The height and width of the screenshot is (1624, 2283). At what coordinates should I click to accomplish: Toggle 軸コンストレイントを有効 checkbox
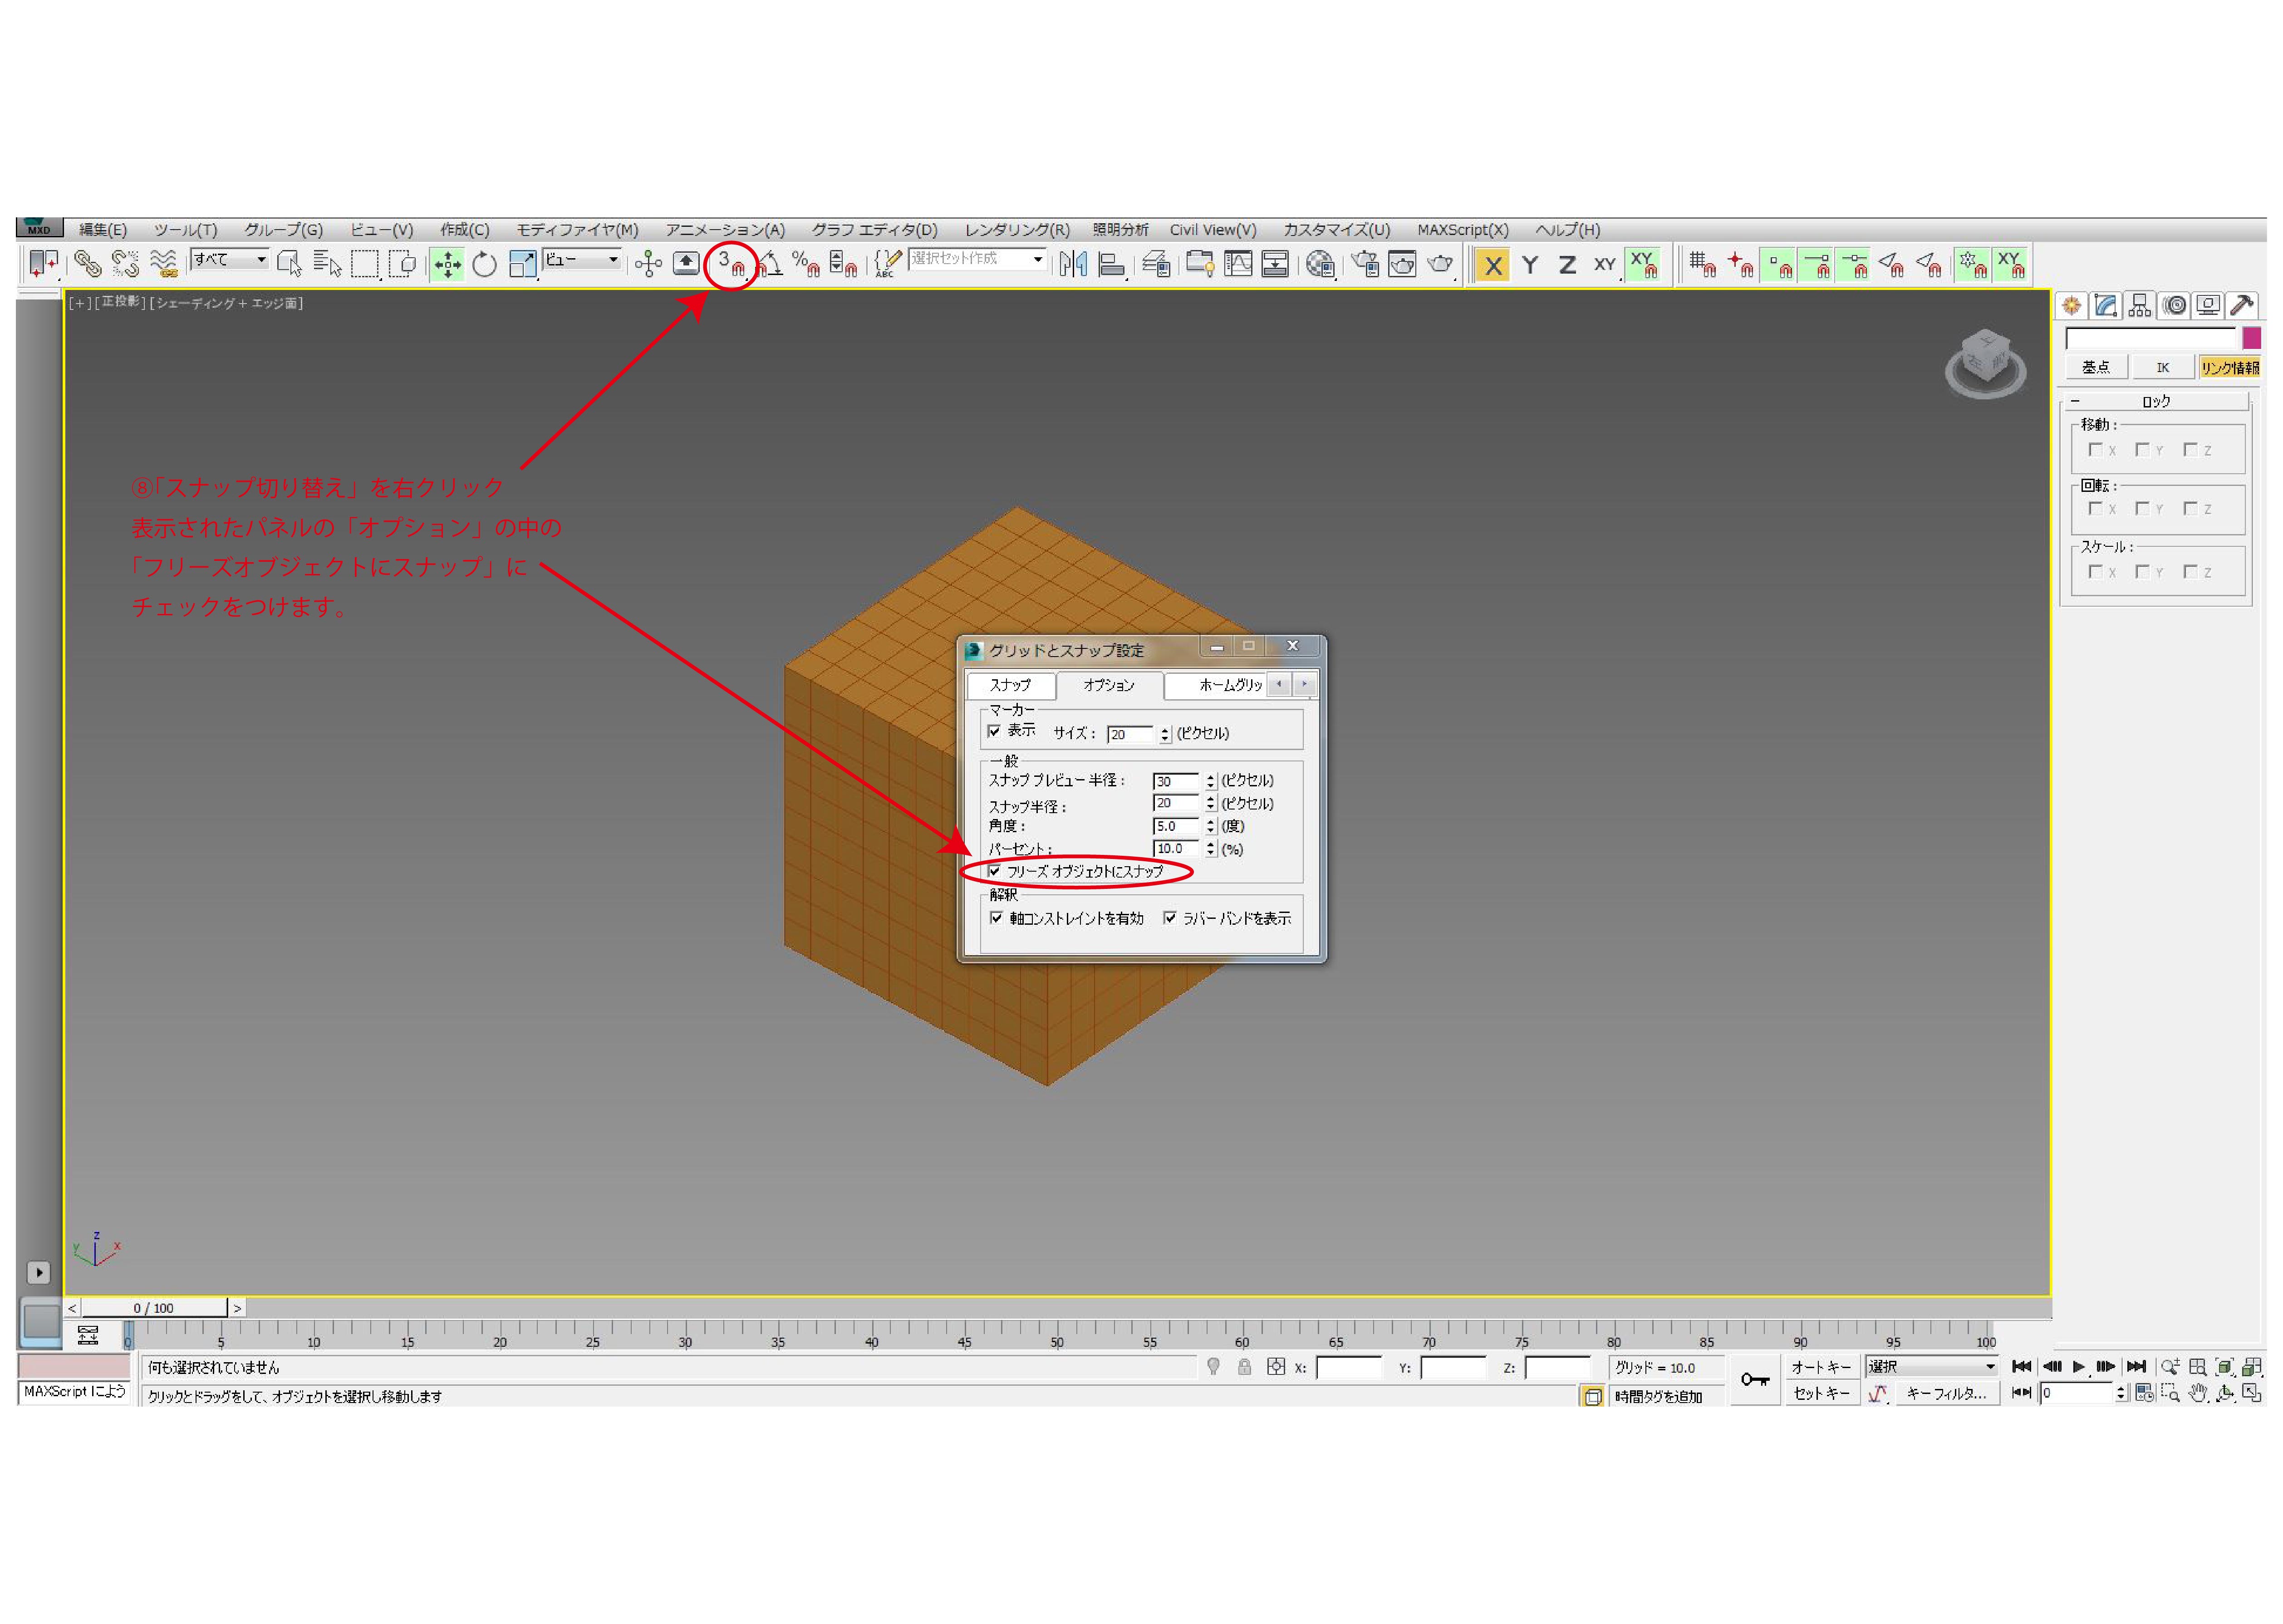(x=996, y=918)
